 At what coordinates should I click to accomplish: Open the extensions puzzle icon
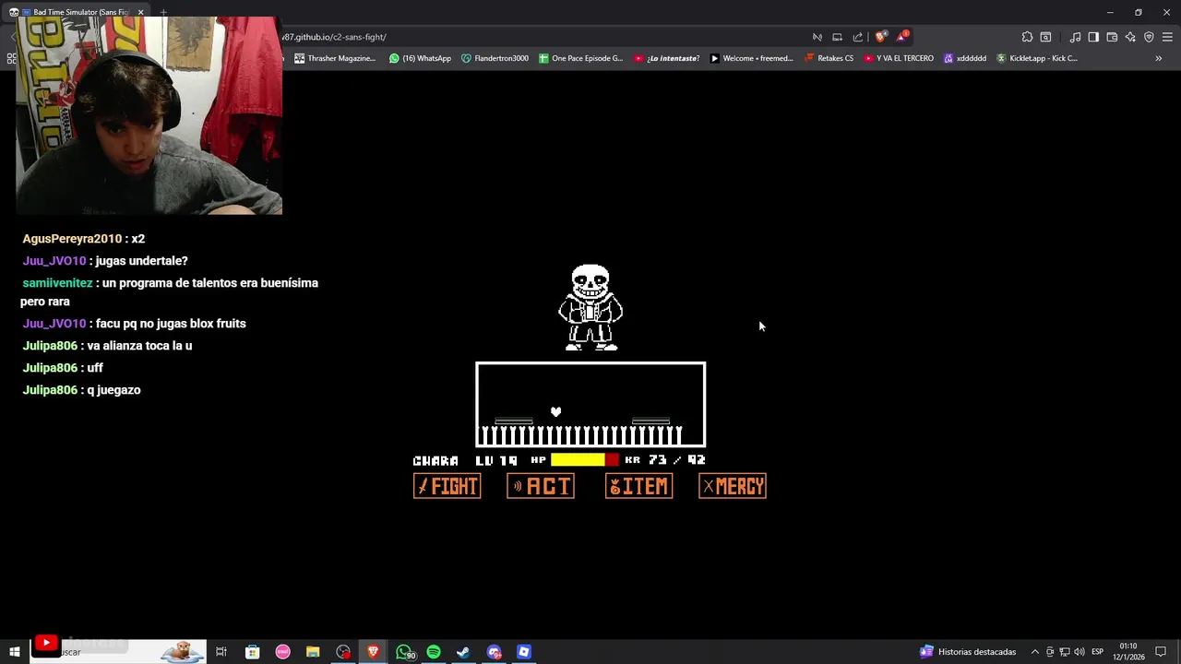[1027, 37]
